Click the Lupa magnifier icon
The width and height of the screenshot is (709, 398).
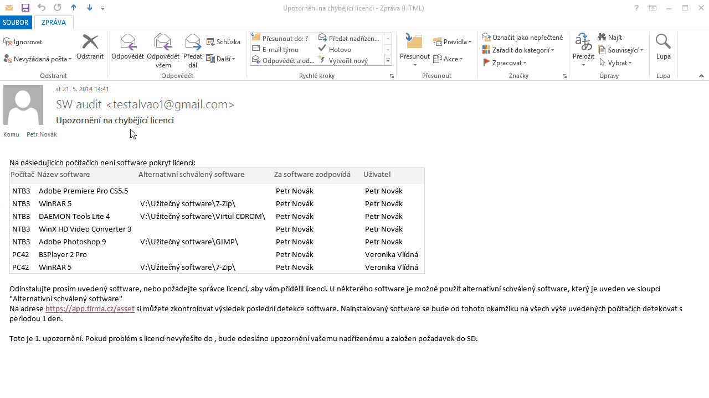663,42
